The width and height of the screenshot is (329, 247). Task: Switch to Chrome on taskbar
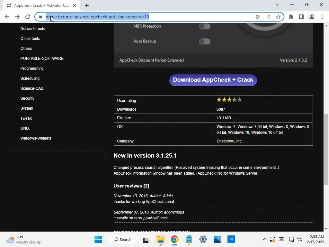[174, 239]
